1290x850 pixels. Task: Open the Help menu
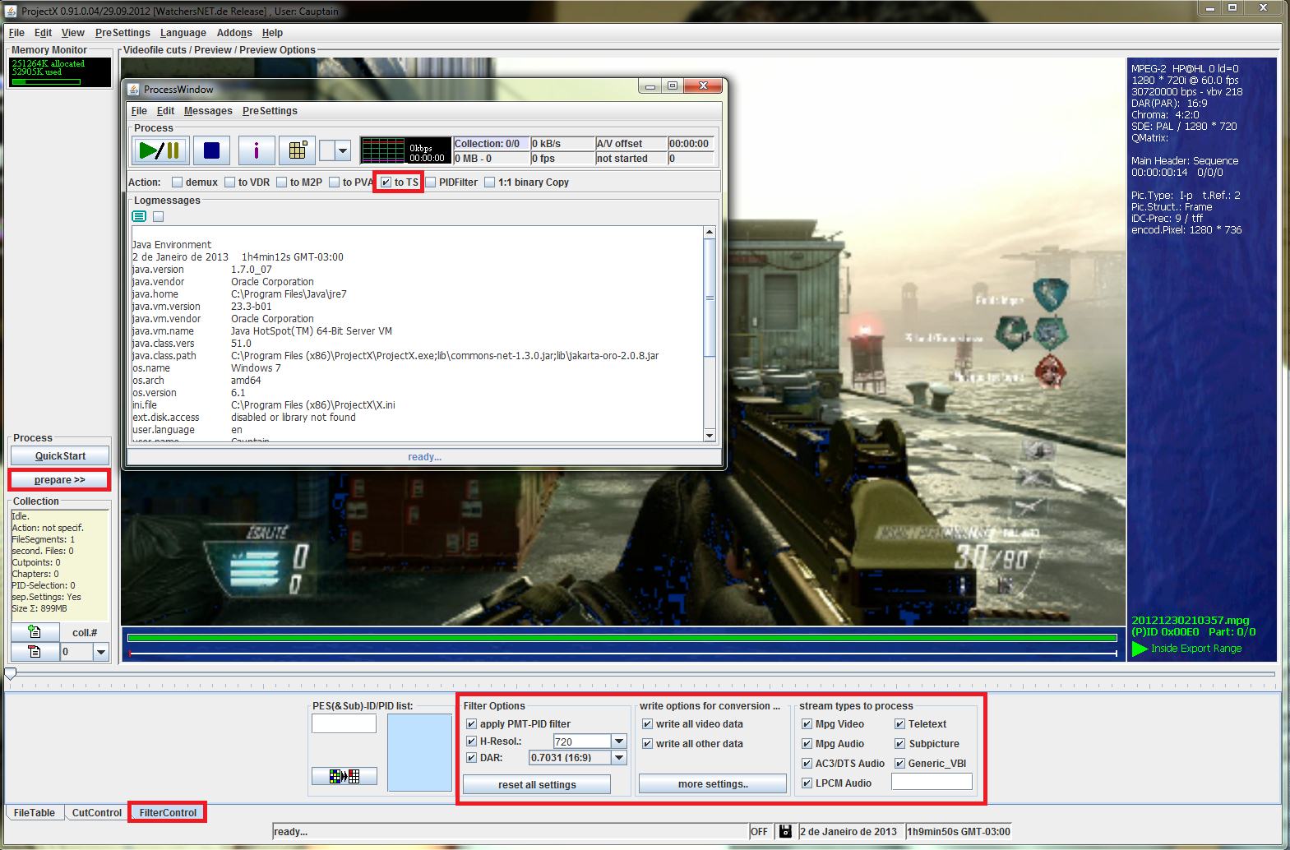[272, 33]
